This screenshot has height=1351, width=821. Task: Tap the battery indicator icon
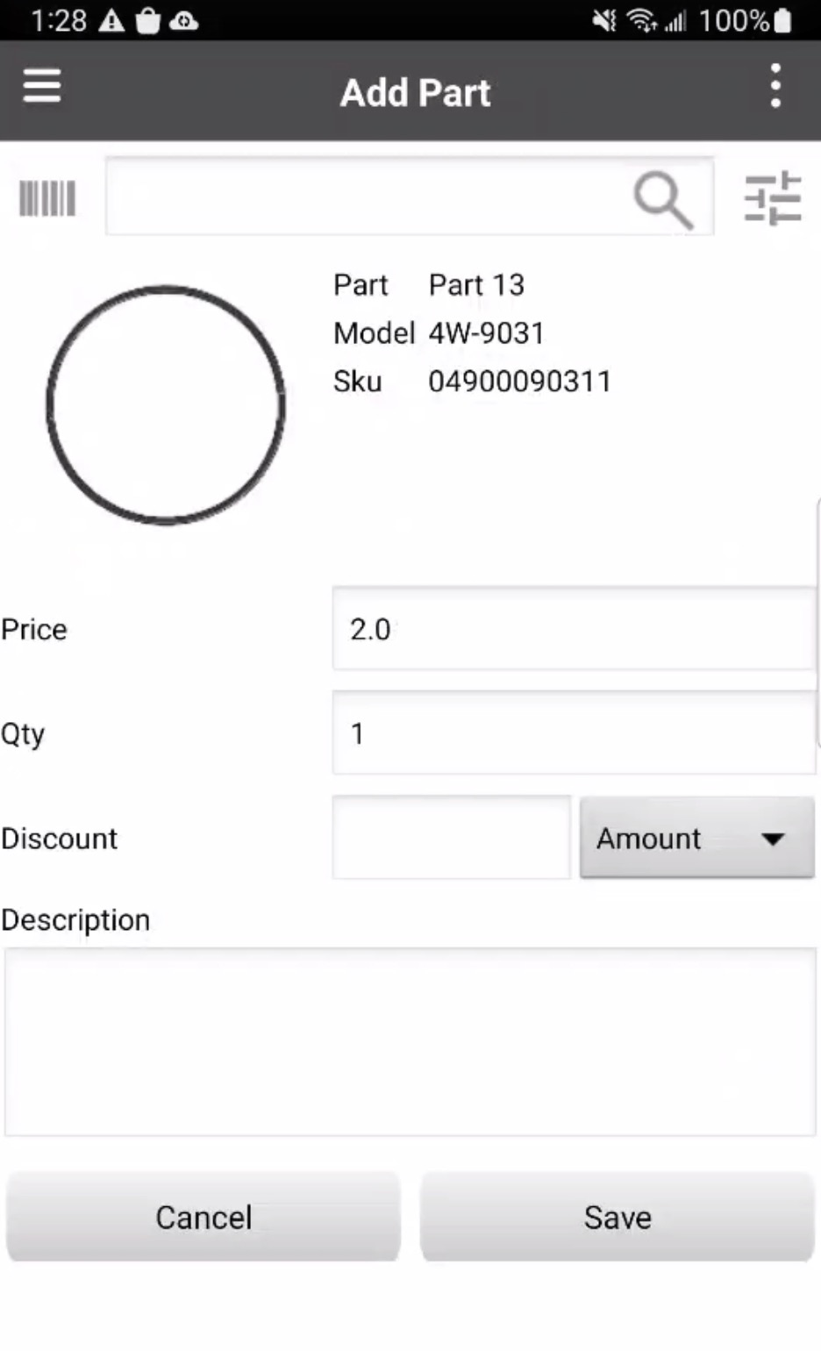point(783,20)
